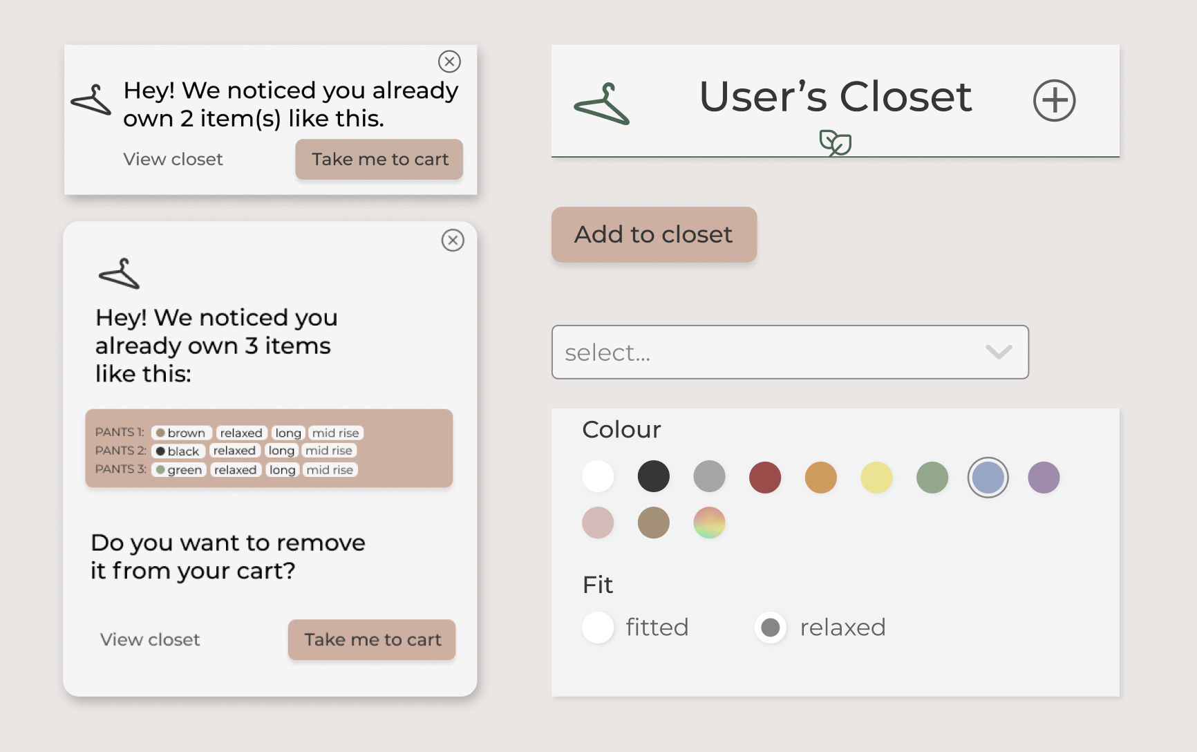This screenshot has width=1197, height=752.
Task: Click the long tag in PANTS 1 row
Action: [x=288, y=433]
